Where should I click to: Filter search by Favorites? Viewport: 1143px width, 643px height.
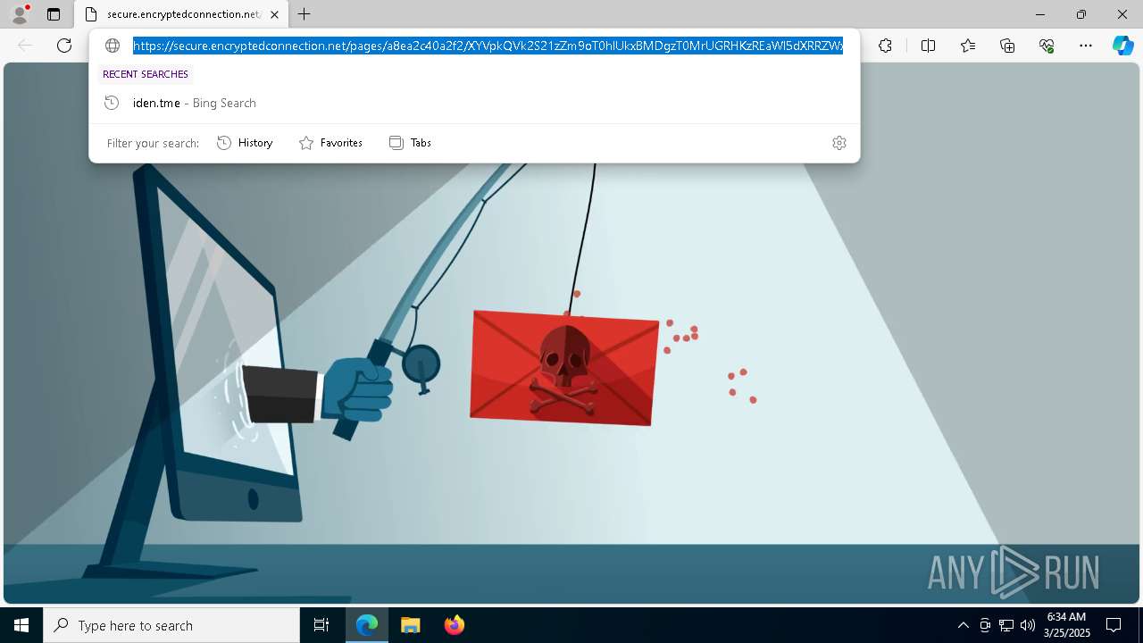click(x=330, y=143)
